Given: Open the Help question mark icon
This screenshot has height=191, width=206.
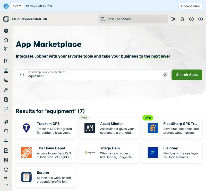Looking at the screenshot, I should tap(191, 19).
